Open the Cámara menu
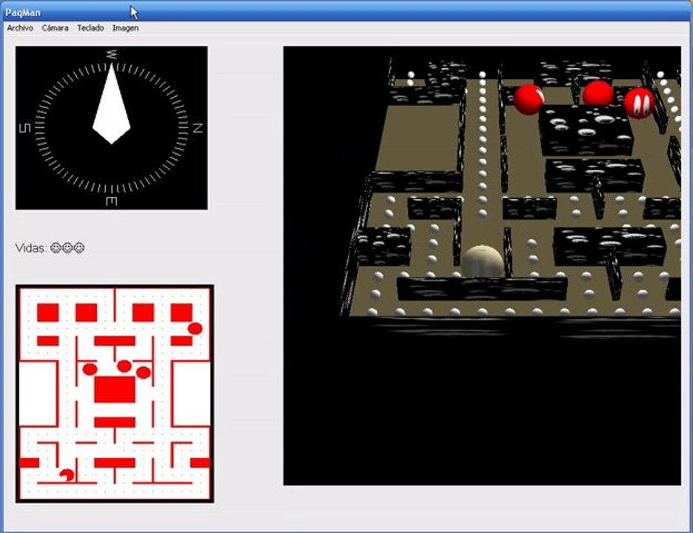693x533 pixels. pyautogui.click(x=56, y=28)
